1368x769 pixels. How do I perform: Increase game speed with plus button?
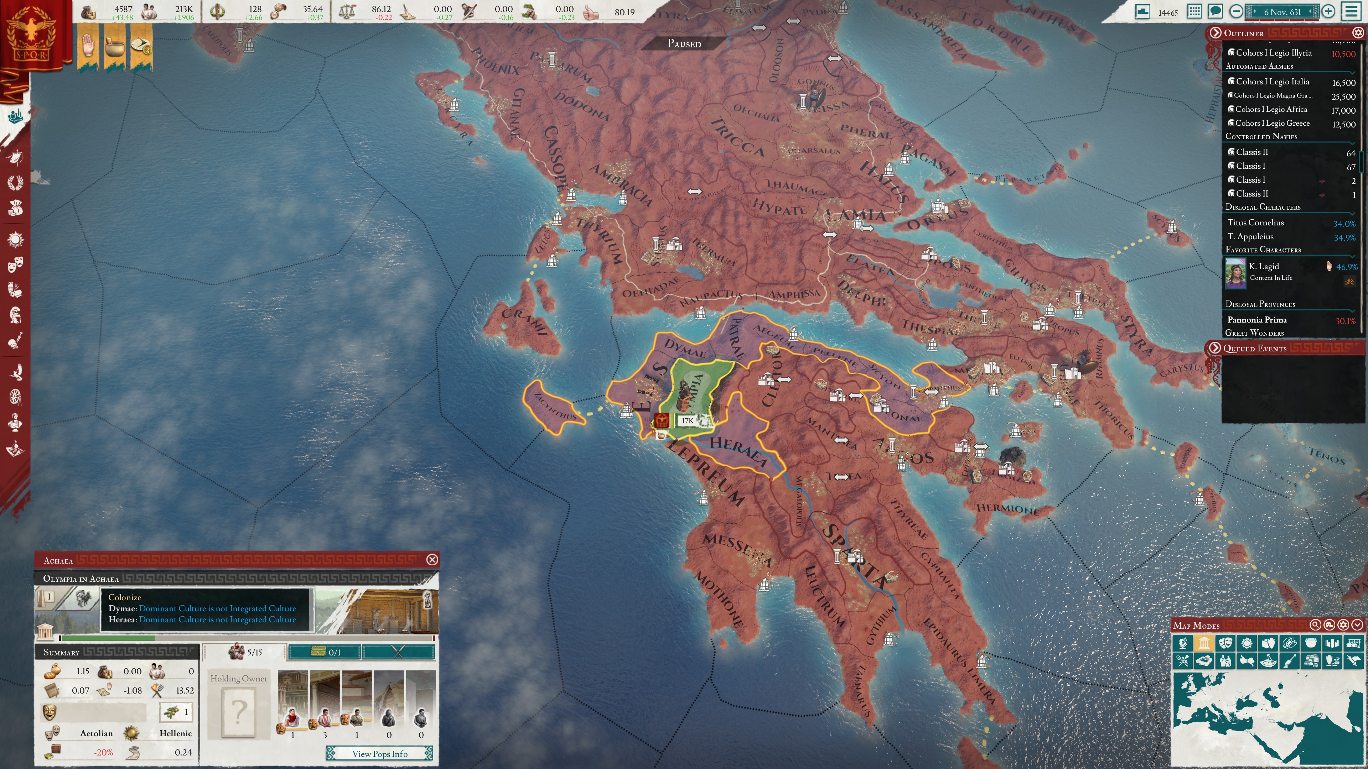click(x=1328, y=11)
